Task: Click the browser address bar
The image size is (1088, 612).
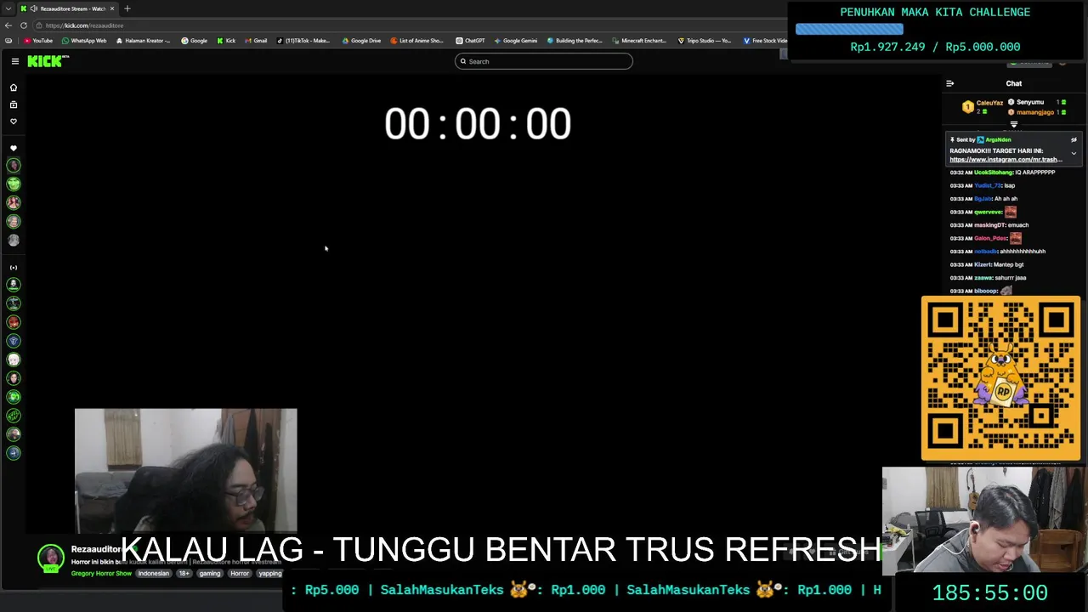Action: click(x=408, y=25)
